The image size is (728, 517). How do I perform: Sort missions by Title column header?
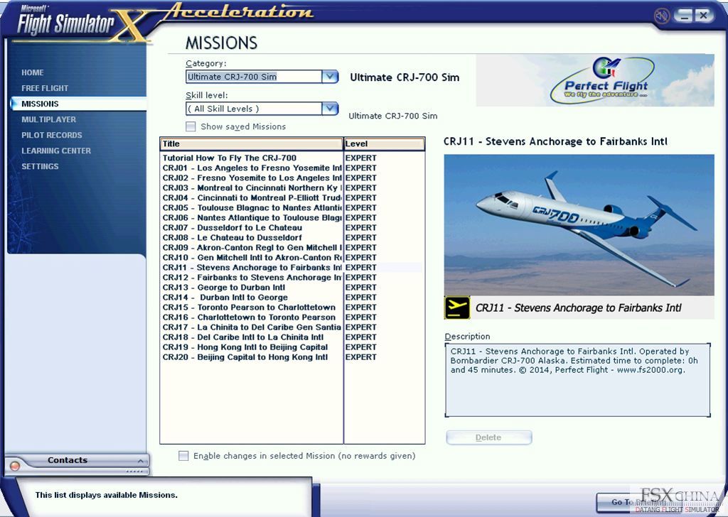(251, 143)
